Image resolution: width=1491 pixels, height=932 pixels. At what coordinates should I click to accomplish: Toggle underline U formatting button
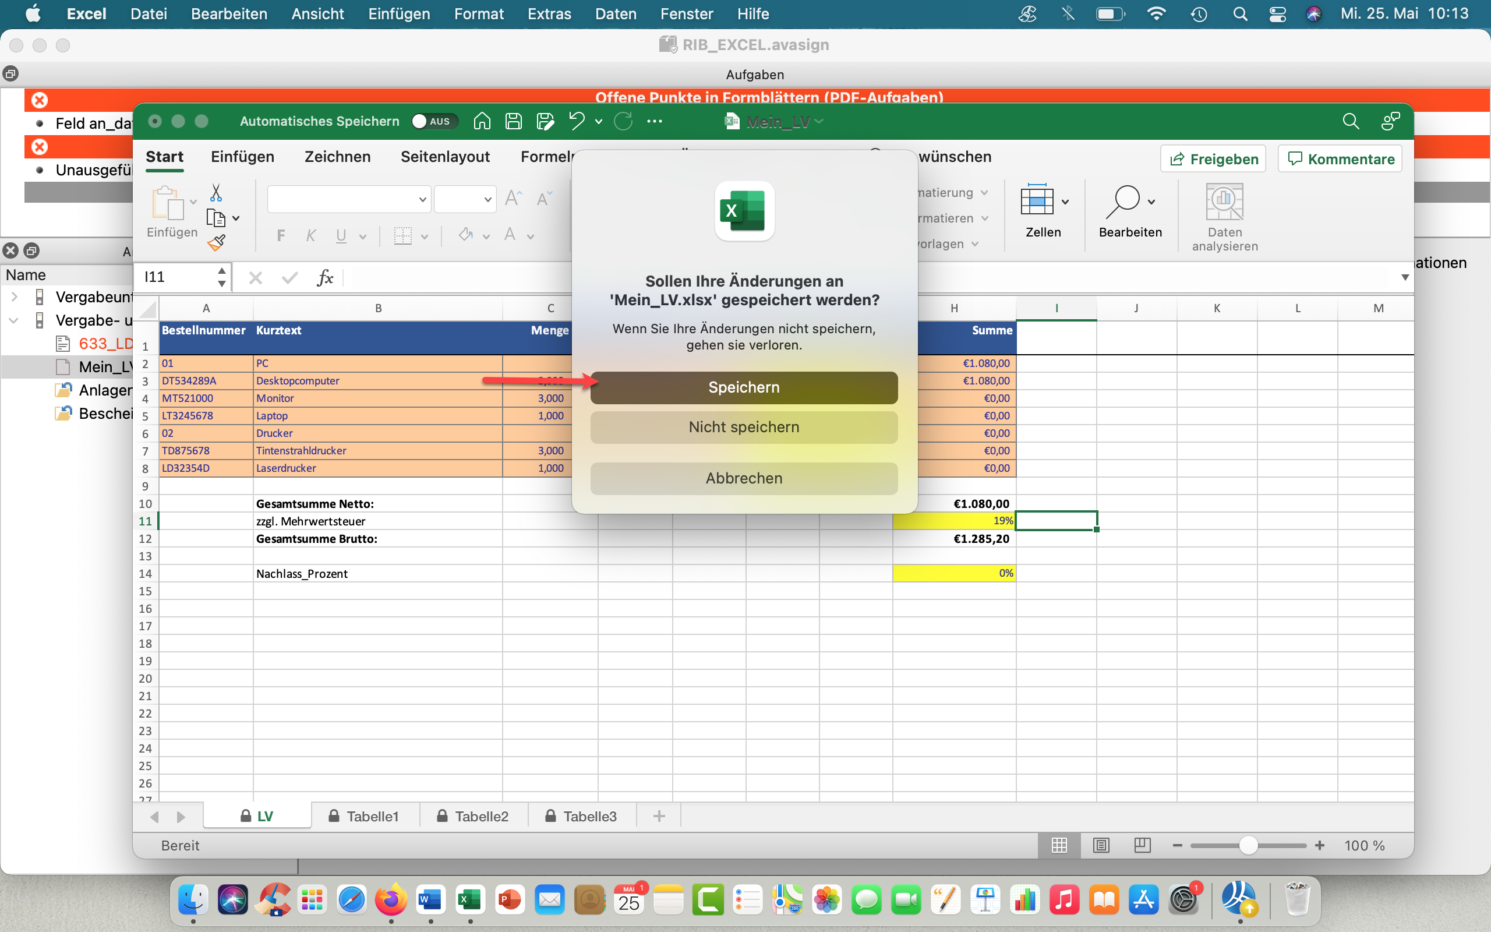pos(341,235)
